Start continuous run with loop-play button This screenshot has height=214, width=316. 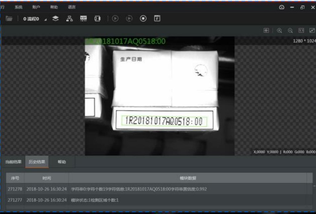coord(129,18)
